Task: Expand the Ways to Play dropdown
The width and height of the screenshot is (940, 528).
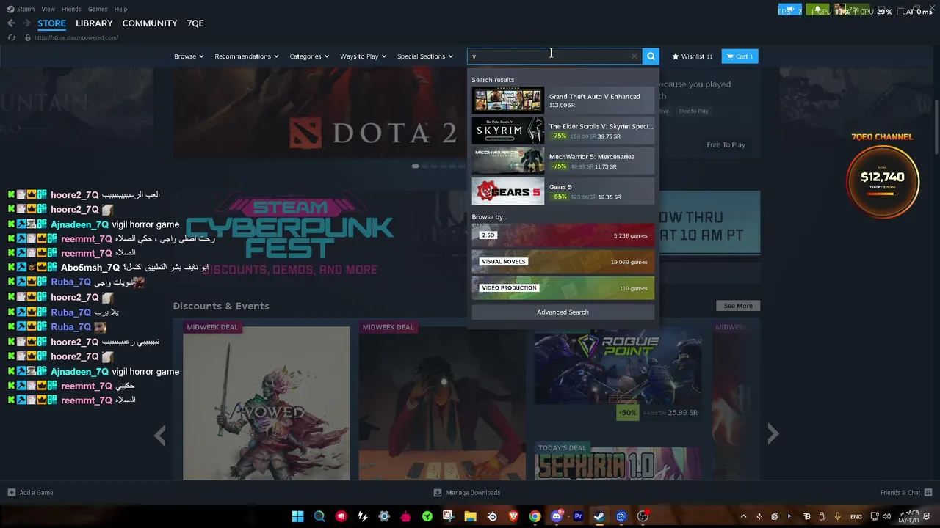Action: click(x=363, y=56)
